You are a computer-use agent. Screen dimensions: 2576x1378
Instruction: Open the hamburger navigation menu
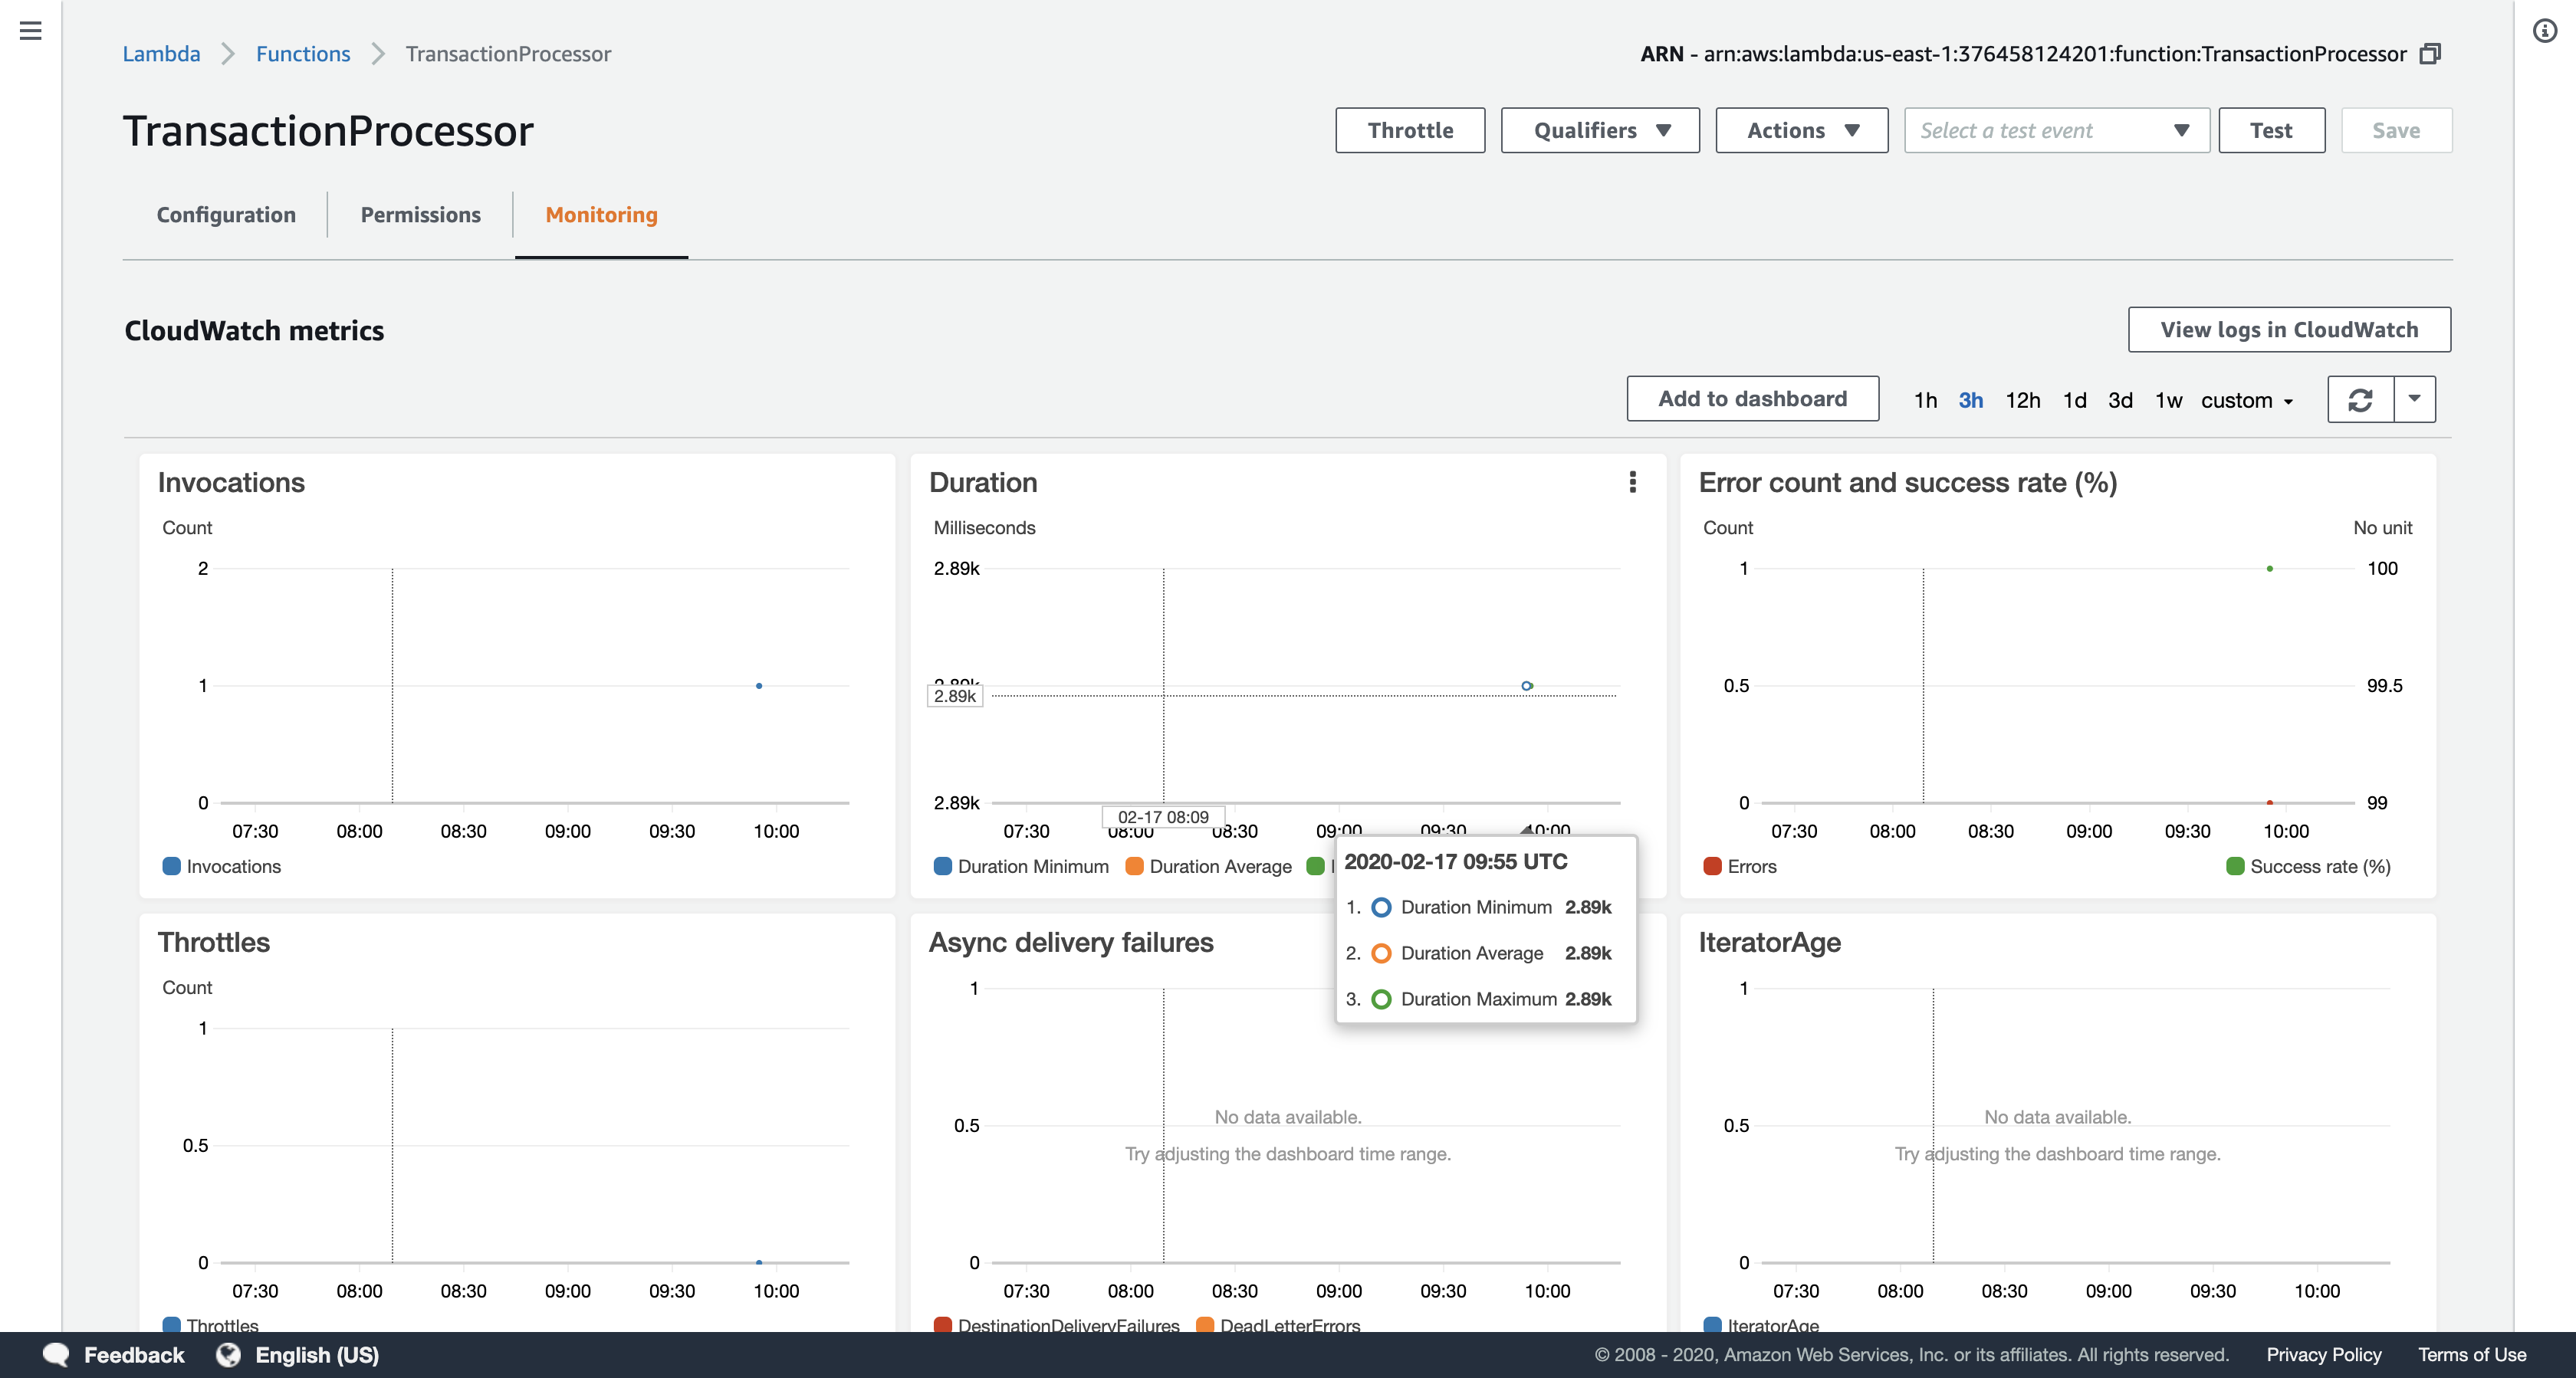31,31
